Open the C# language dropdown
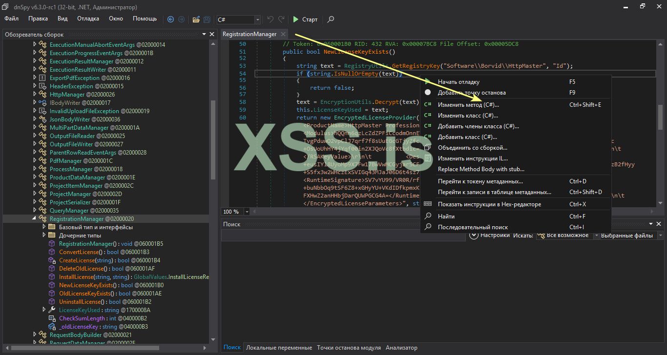667x355 pixels. pos(257,20)
